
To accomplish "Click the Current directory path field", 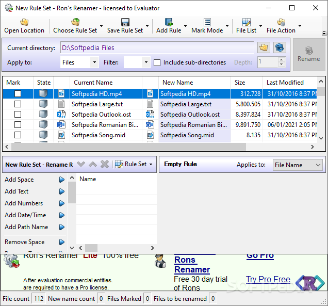I will tap(157, 47).
